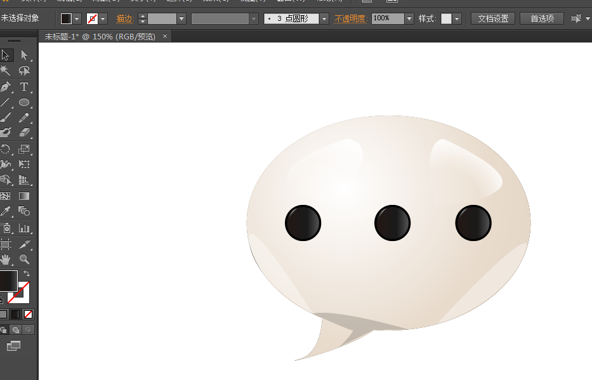Select the Paintbrush tool

click(x=5, y=117)
